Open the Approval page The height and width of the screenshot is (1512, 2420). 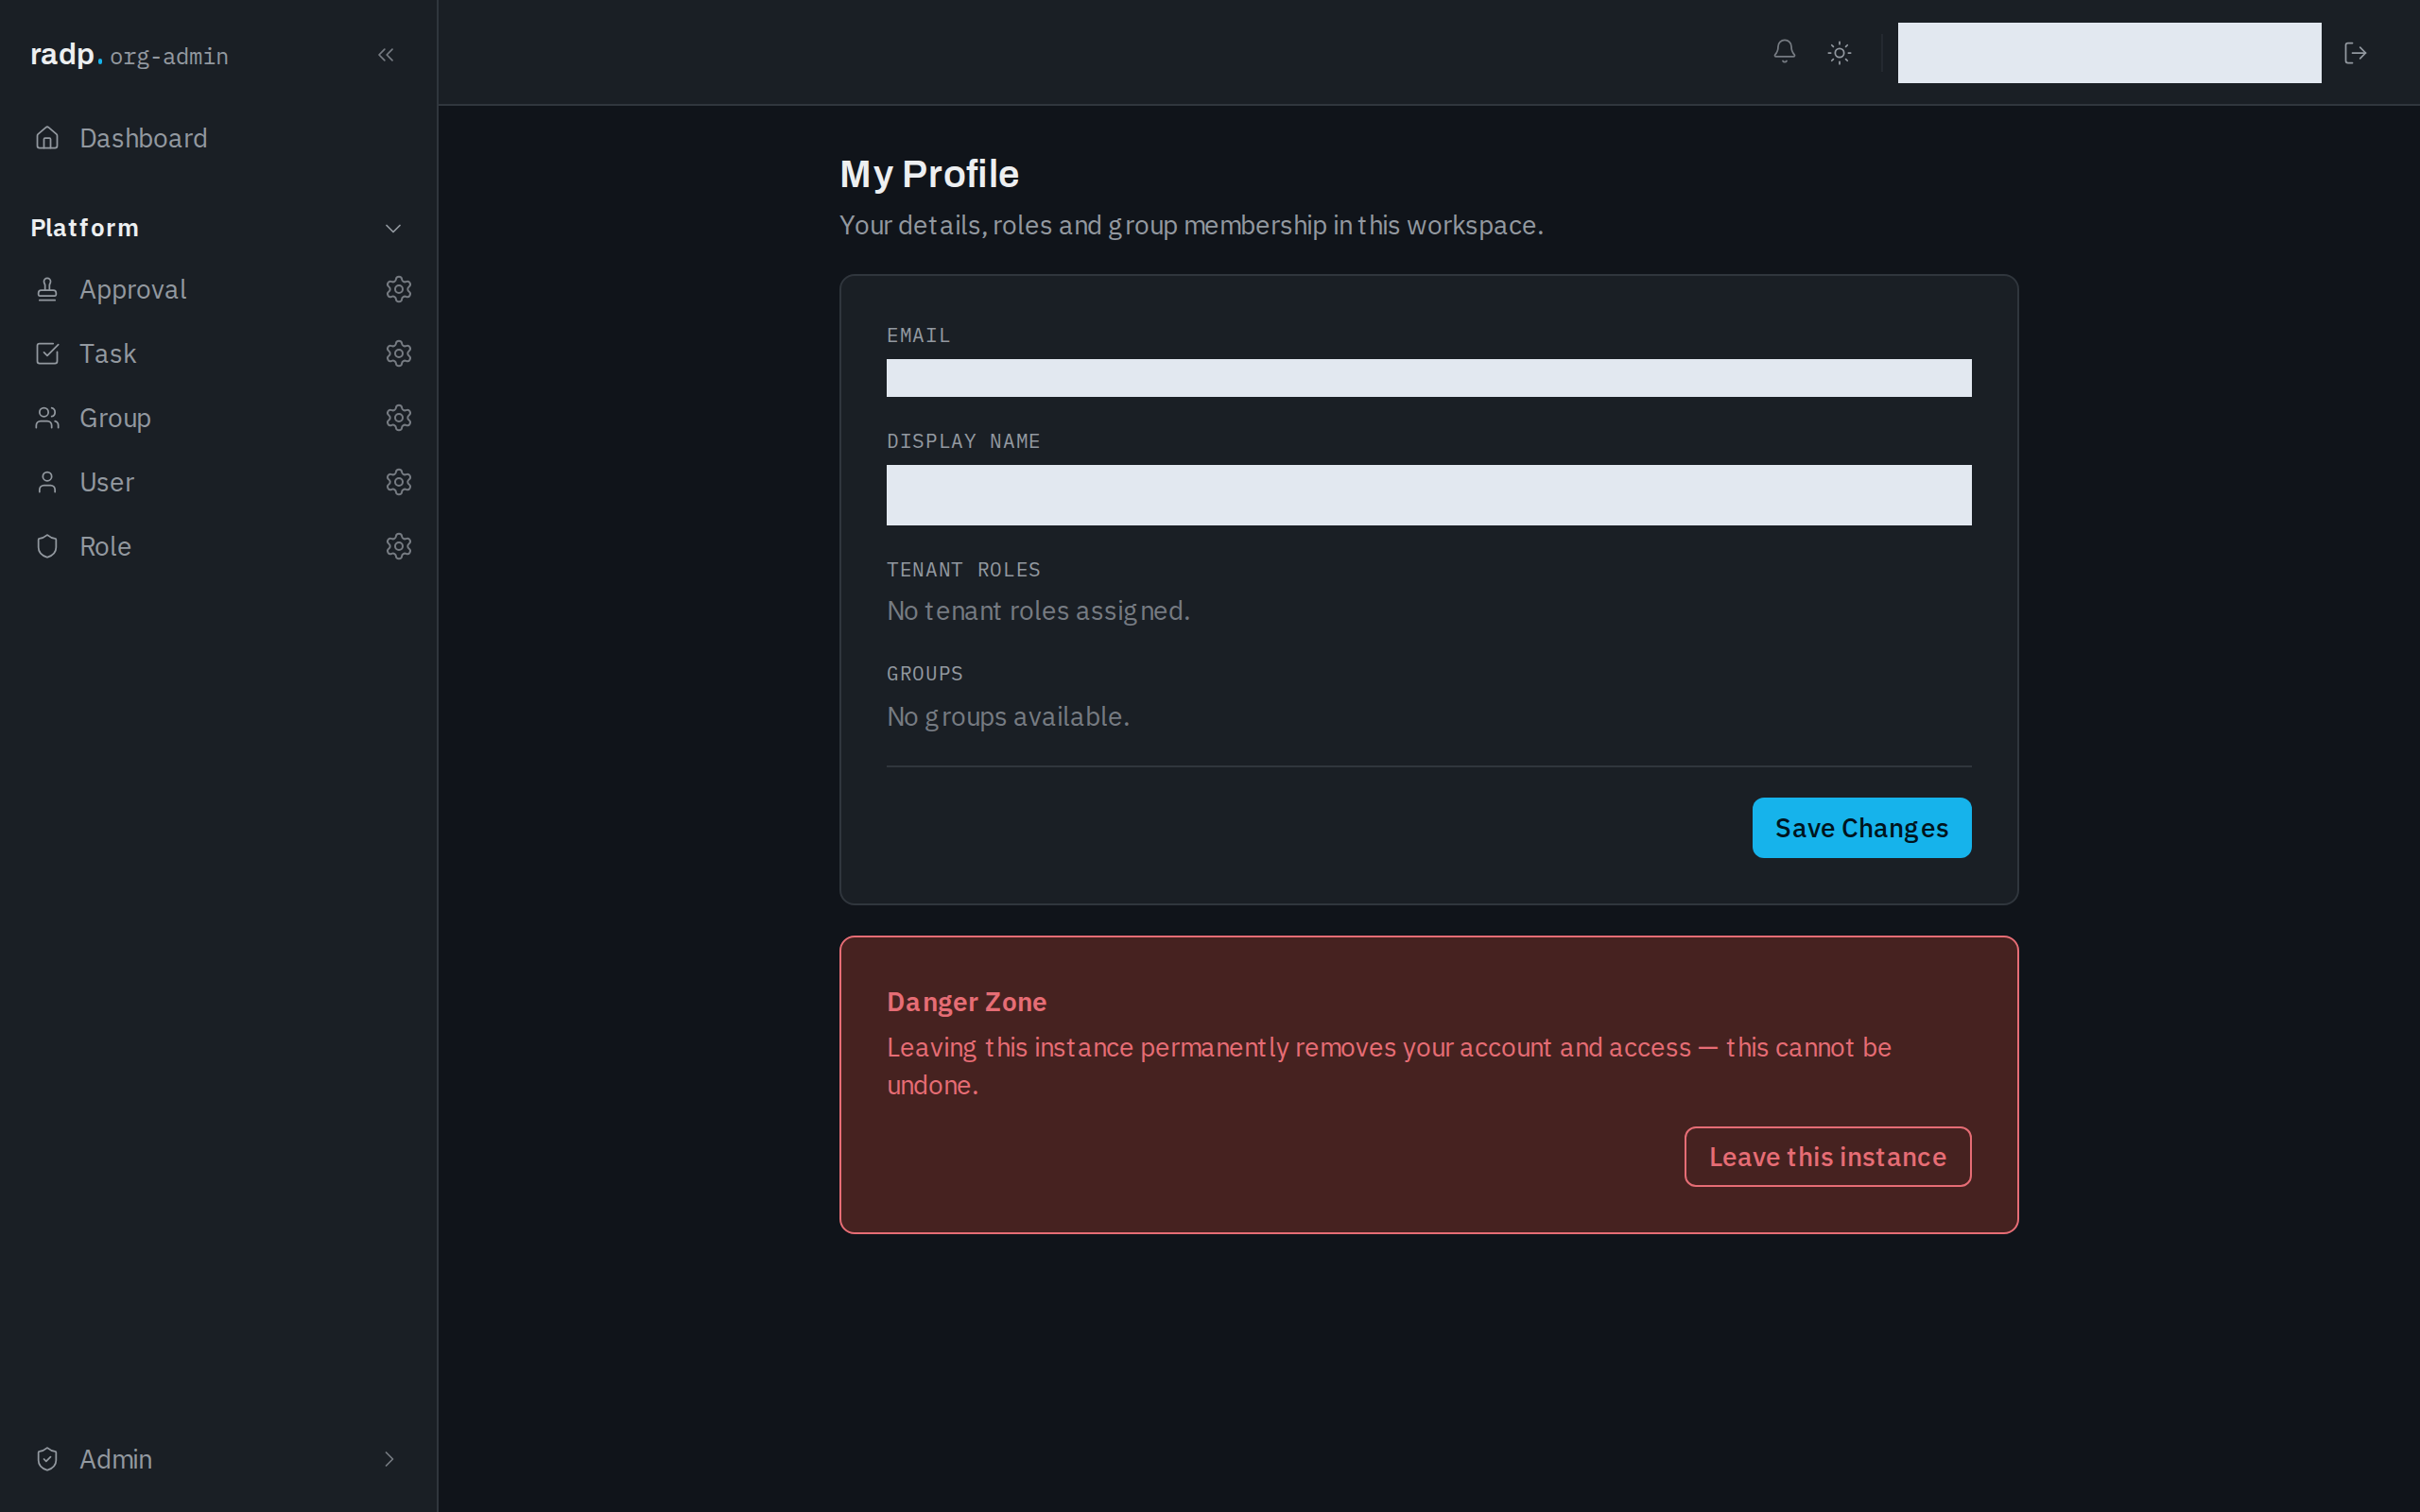(133, 290)
